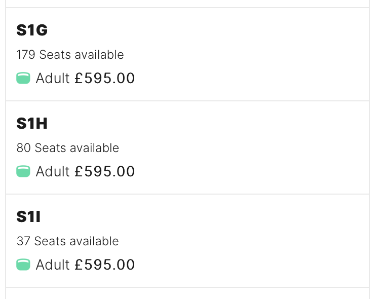The height and width of the screenshot is (299, 382).
Task: Click the Adult label in S1G row
Action: 53,78
